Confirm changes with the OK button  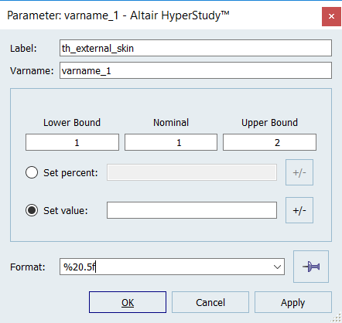pos(128,302)
